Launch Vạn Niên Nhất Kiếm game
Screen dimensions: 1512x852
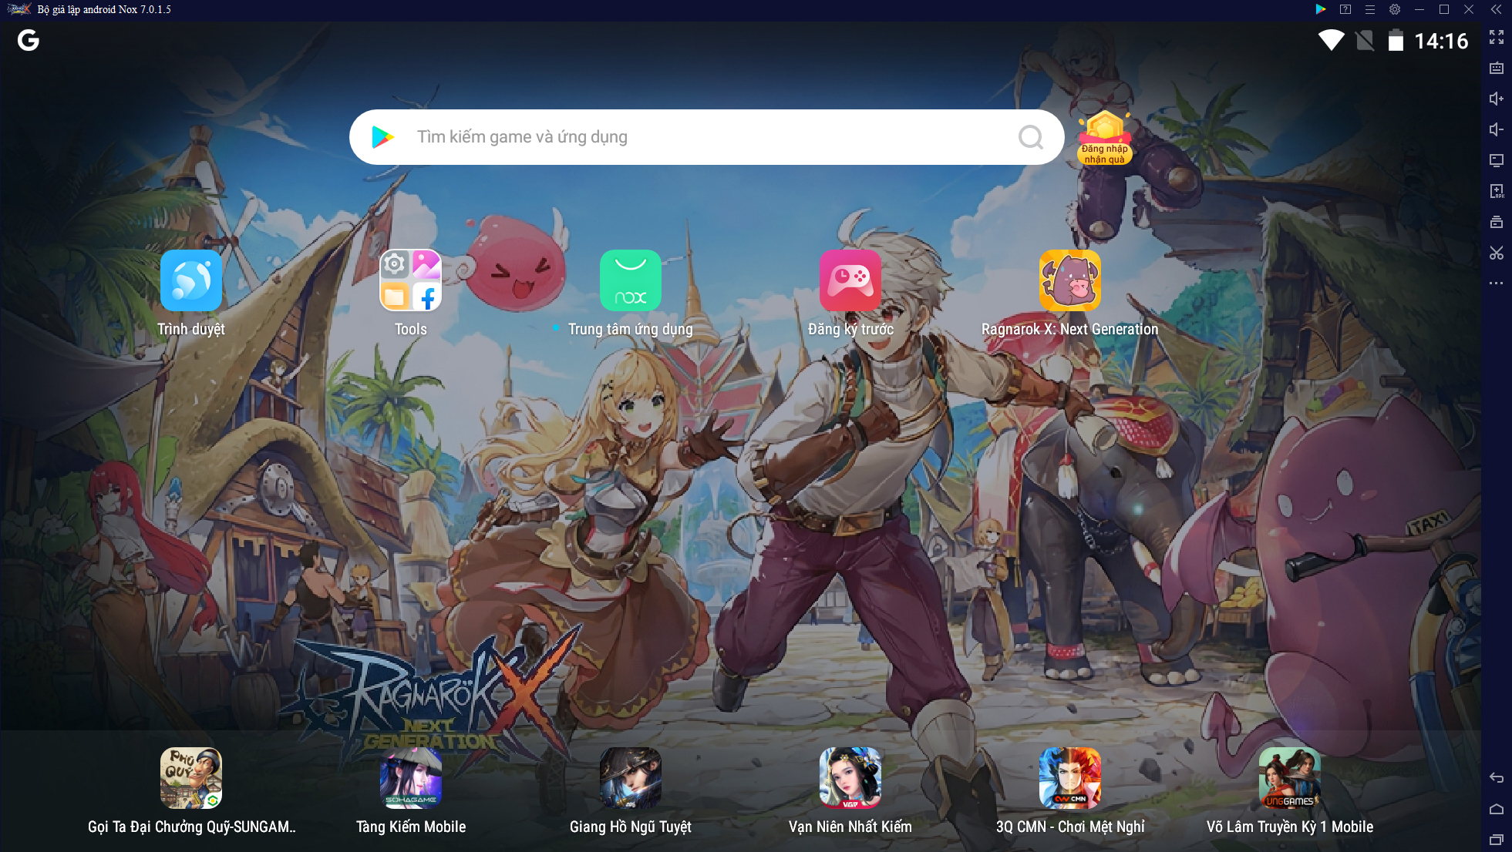click(850, 778)
